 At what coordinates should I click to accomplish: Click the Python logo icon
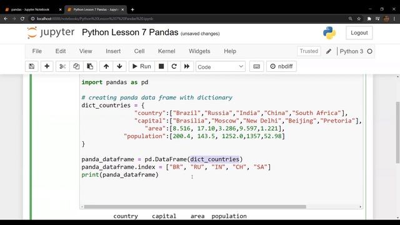[x=329, y=33]
